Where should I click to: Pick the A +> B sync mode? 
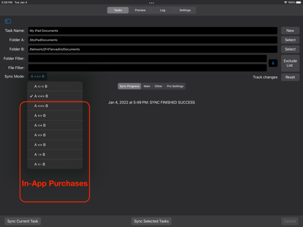(55, 116)
